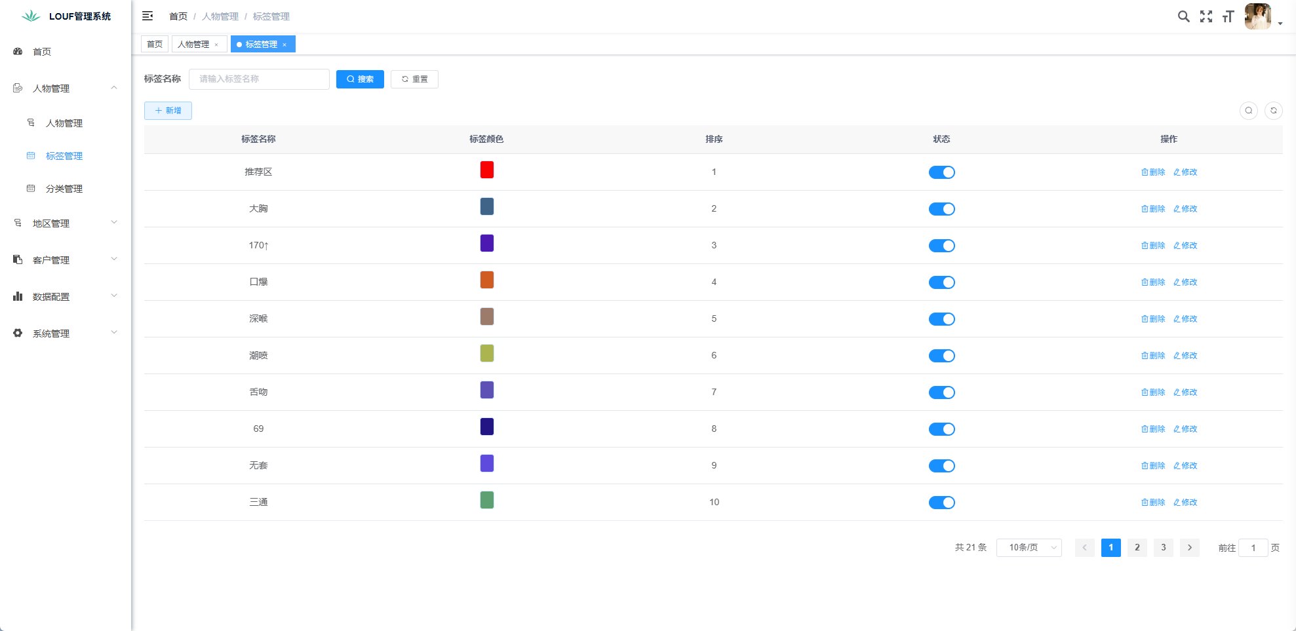Toggle the status switch for 推荐区

pos(941,172)
